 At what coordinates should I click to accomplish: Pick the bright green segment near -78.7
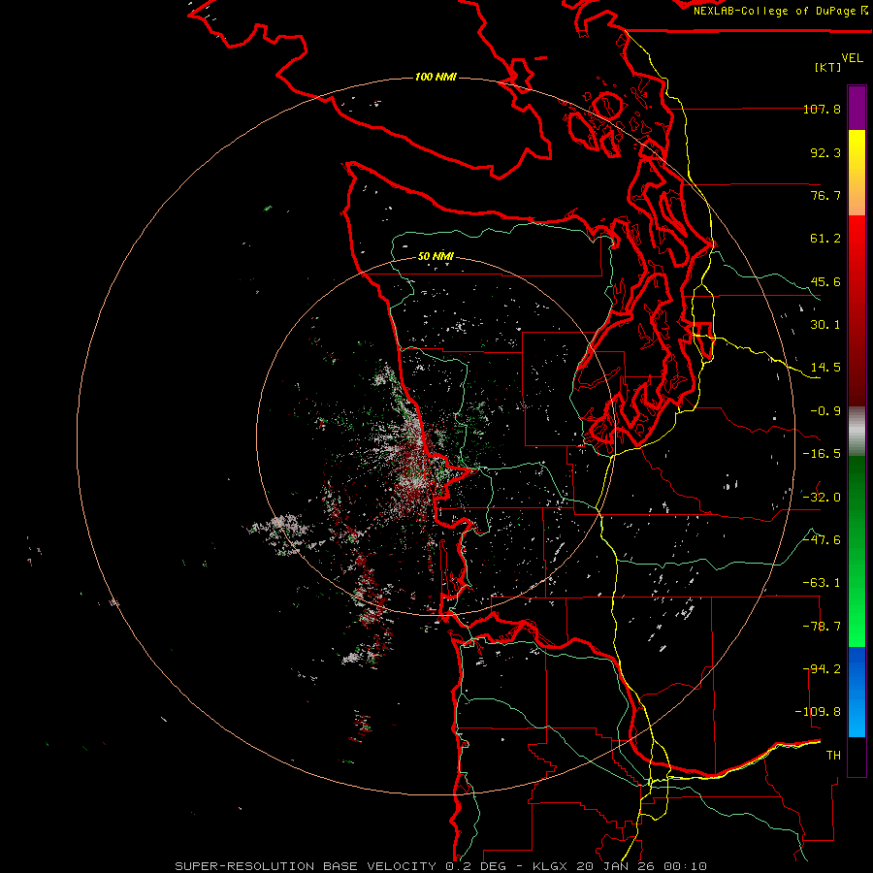pos(857,627)
